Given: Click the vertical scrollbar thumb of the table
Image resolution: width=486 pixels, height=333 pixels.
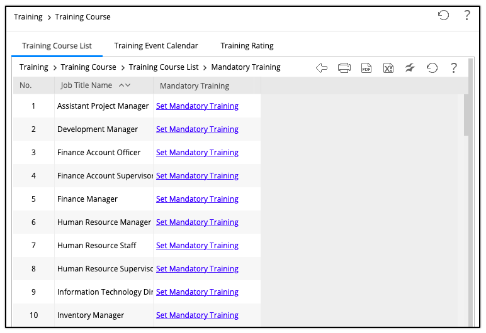Looking at the screenshot, I should (x=466, y=115).
